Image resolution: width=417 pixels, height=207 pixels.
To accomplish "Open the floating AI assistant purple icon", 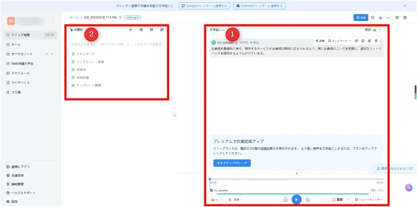I will 409,188.
